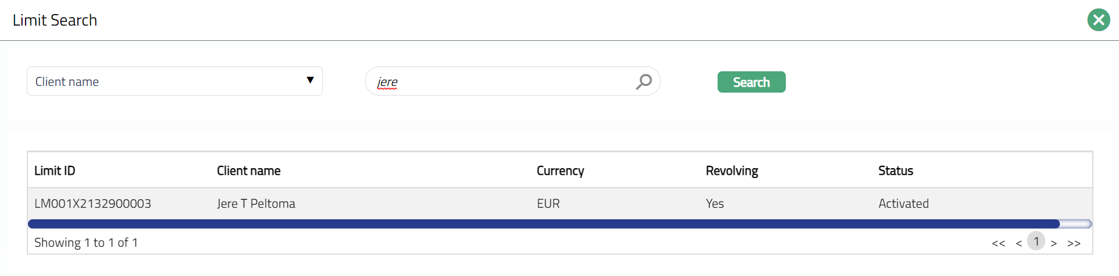1119x276 pixels.
Task: Click the Revolving column header
Action: [x=732, y=171]
